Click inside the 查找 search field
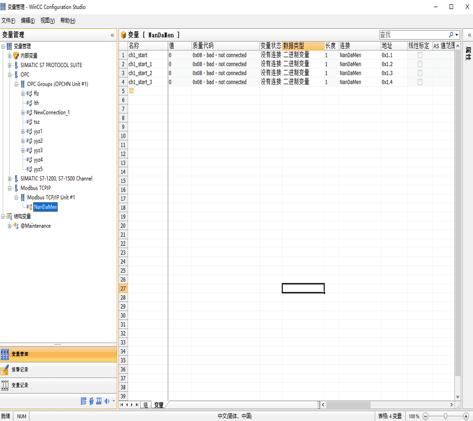Image resolution: width=473 pixels, height=421 pixels. coord(412,35)
